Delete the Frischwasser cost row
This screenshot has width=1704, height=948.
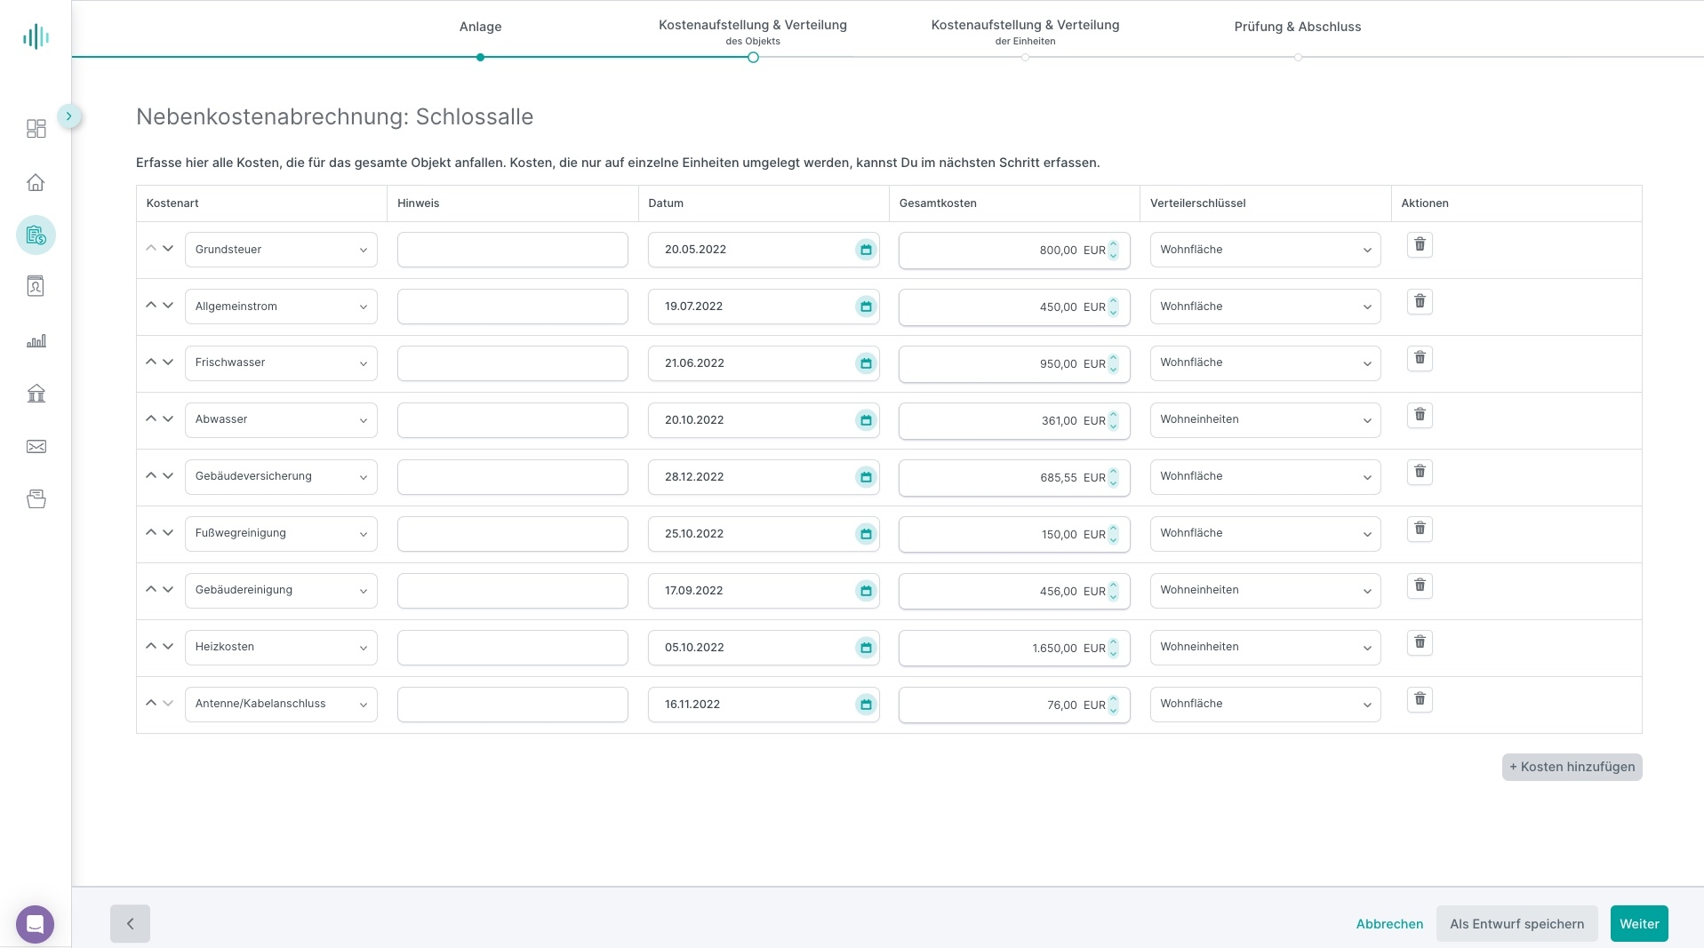point(1420,358)
